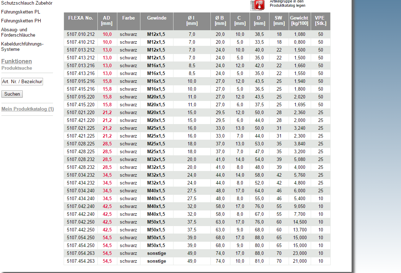Click weight value 9,050

(300, 206)
